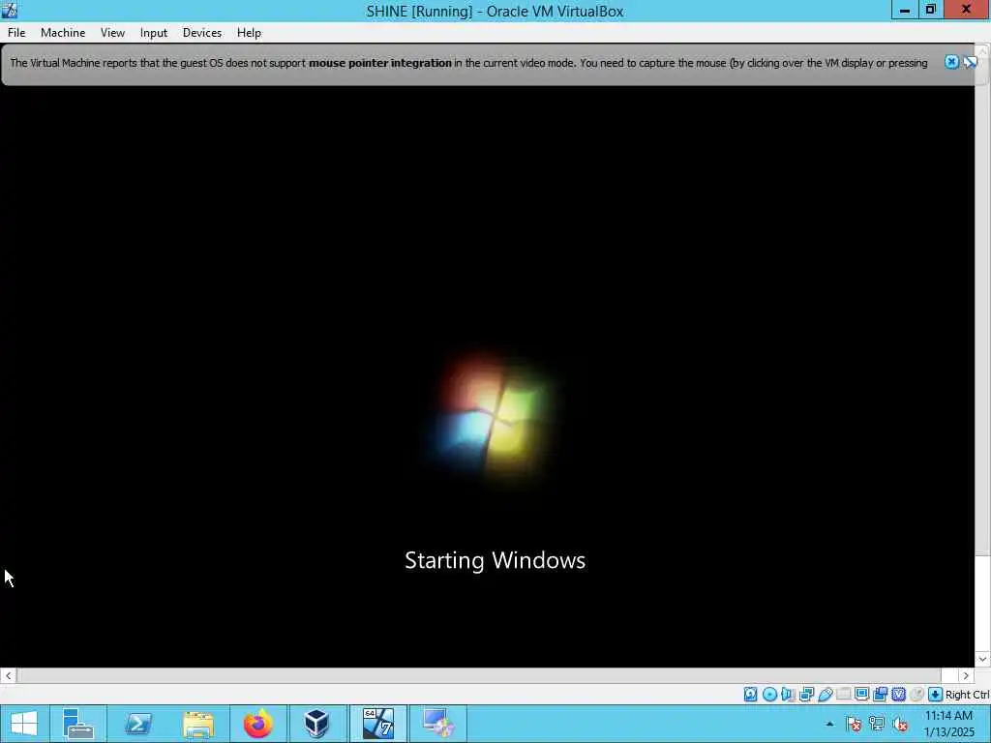Click the horizontal scrollbar right arrow
Screen dimensions: 991x743
[966, 675]
